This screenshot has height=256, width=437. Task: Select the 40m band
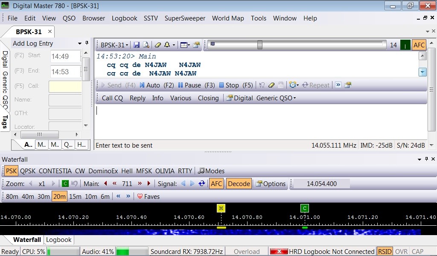click(x=28, y=196)
